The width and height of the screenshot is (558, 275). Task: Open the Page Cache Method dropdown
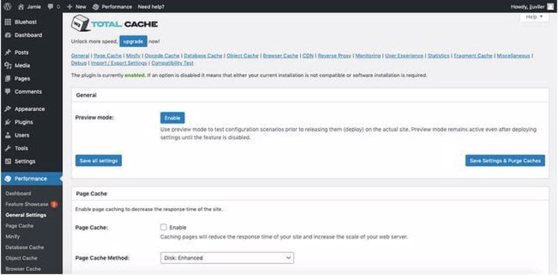coord(227,258)
